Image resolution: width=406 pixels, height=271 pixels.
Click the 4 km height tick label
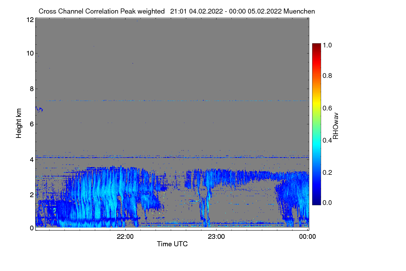pos(32,159)
